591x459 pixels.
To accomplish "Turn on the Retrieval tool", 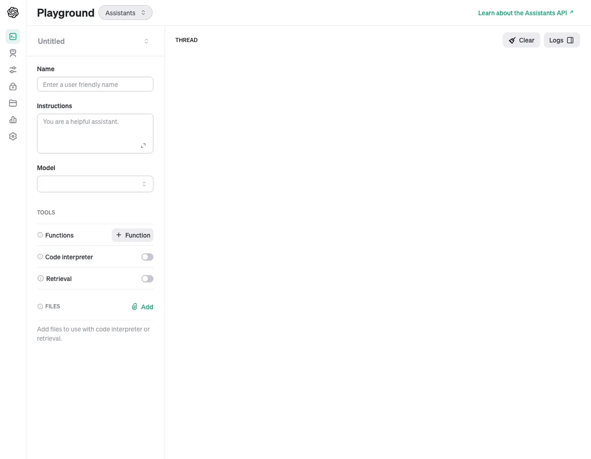I will pyautogui.click(x=147, y=278).
